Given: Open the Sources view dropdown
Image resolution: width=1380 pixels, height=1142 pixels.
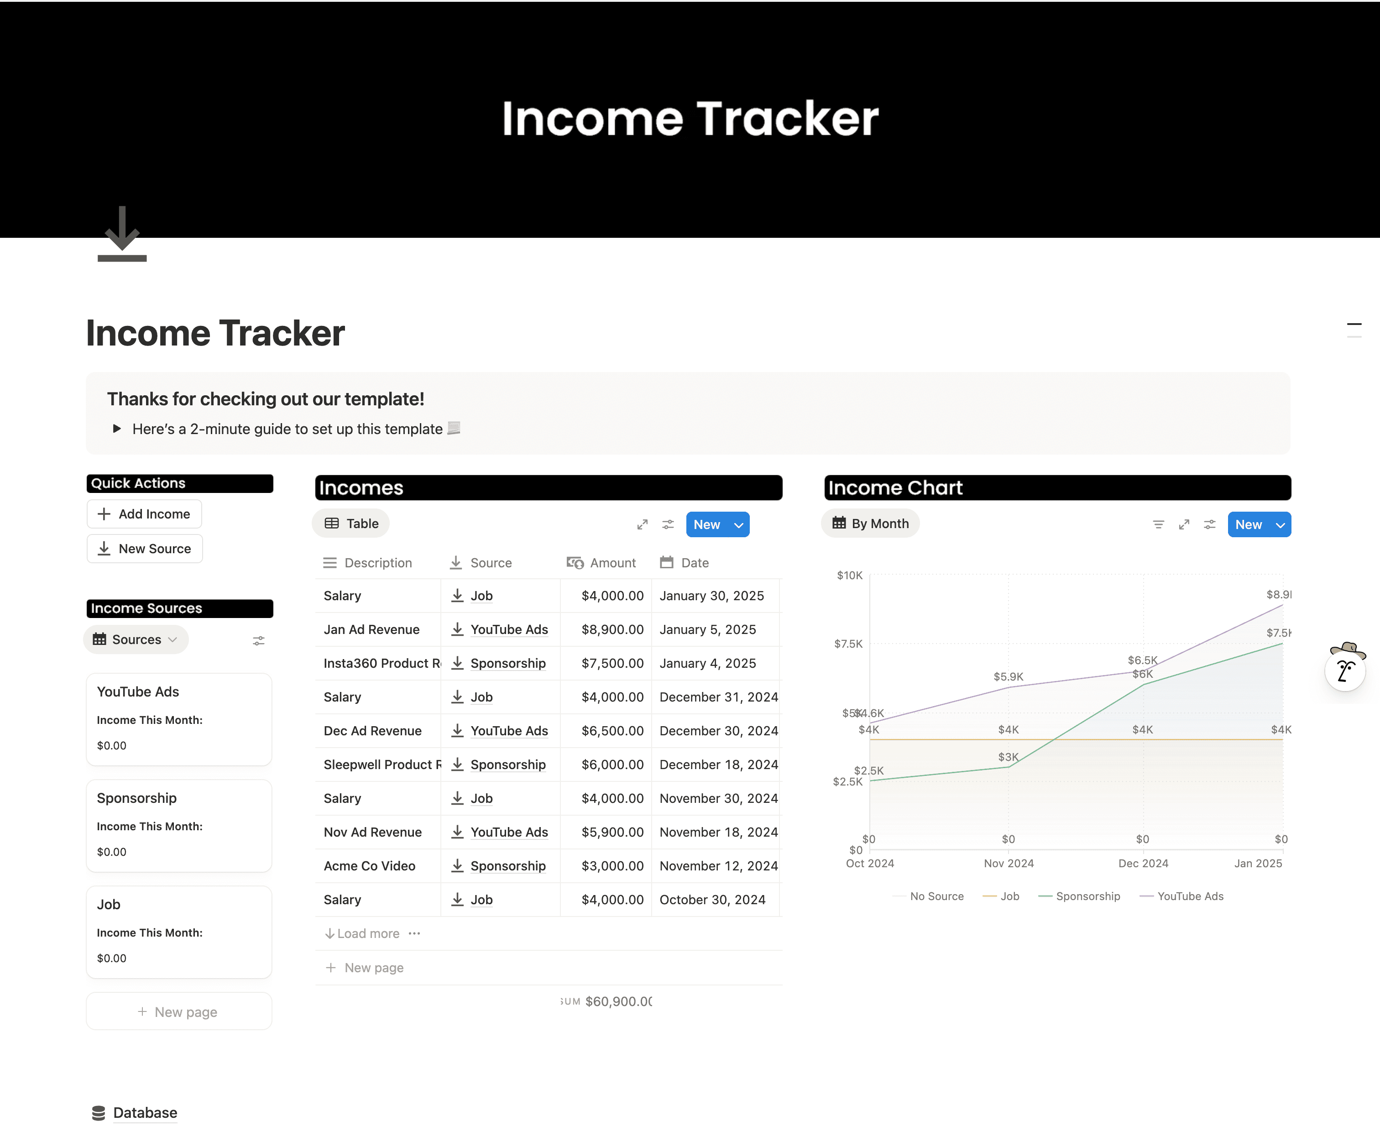Looking at the screenshot, I should tap(136, 640).
